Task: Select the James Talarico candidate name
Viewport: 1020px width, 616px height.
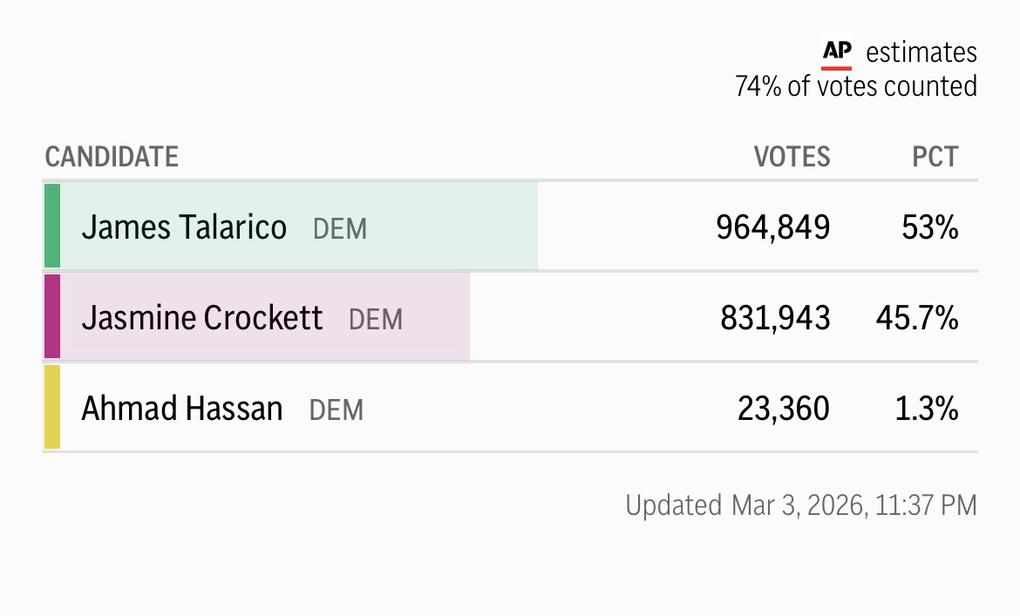Action: (x=184, y=227)
